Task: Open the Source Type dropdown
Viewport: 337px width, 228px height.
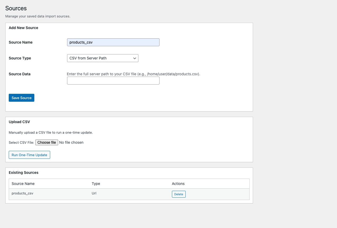Action: tap(103, 58)
